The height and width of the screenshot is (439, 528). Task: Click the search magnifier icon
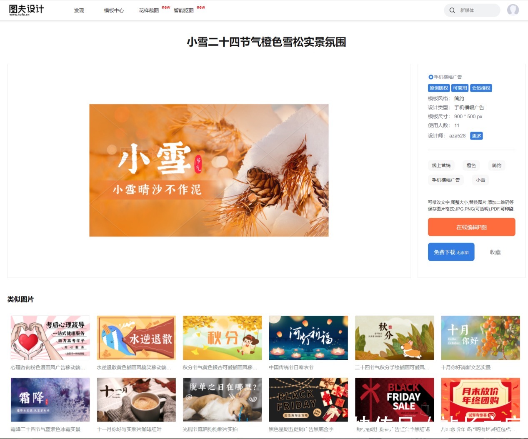[x=452, y=10]
